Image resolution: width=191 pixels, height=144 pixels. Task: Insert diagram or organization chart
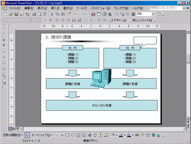[95, 135]
